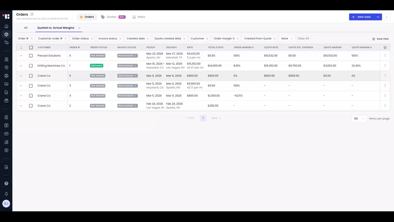The height and width of the screenshot is (222, 394).
Task: Open the Home icon in sidebar
Action: (6, 26)
